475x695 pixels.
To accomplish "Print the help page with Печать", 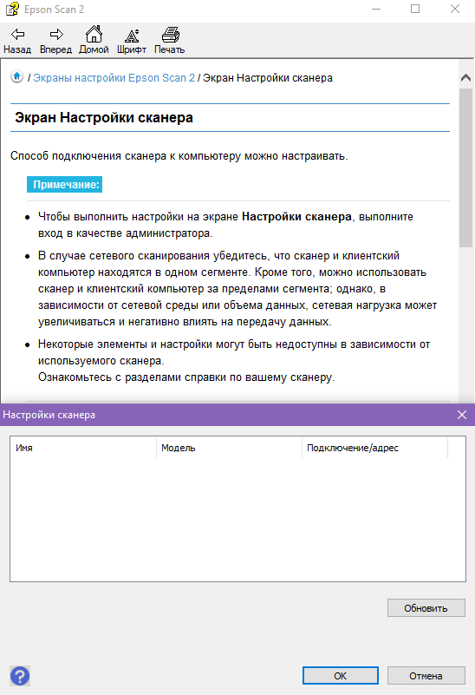I will [x=170, y=40].
